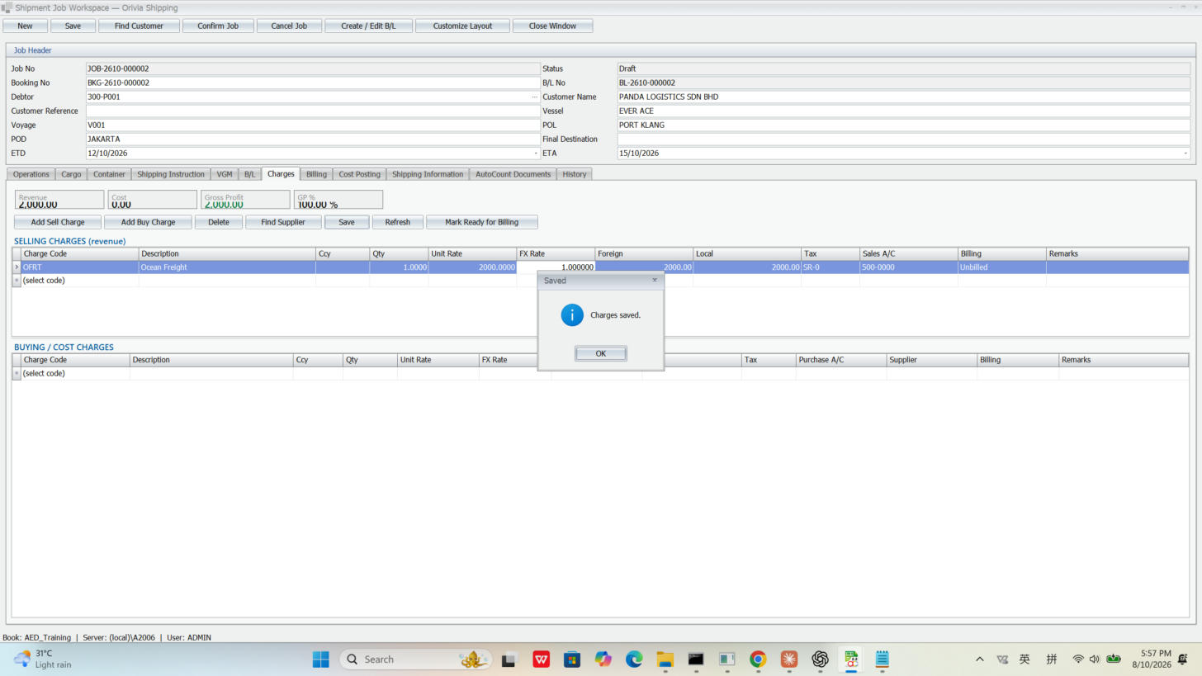This screenshot has width=1202, height=676.
Task: Click (select code) under Buying / Cost Charges
Action: (x=74, y=374)
